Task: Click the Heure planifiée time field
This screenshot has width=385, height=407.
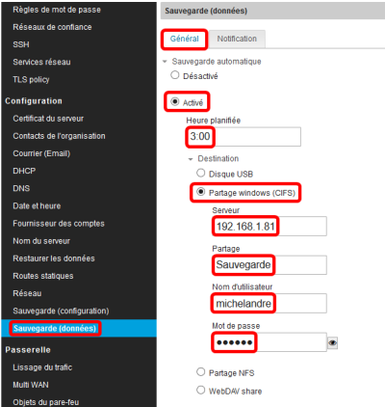Action: 244,137
